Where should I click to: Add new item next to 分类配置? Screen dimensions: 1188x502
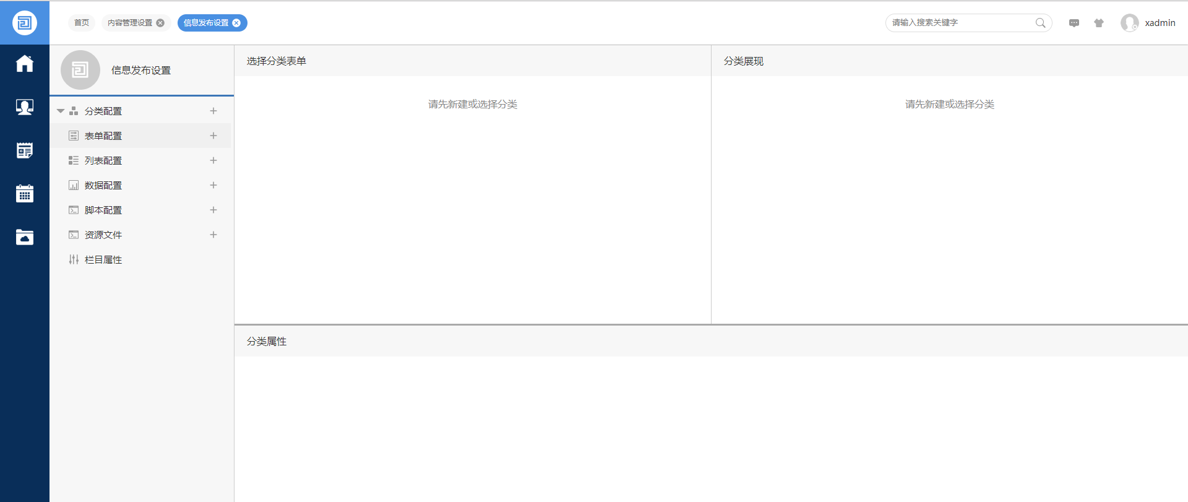tap(213, 111)
